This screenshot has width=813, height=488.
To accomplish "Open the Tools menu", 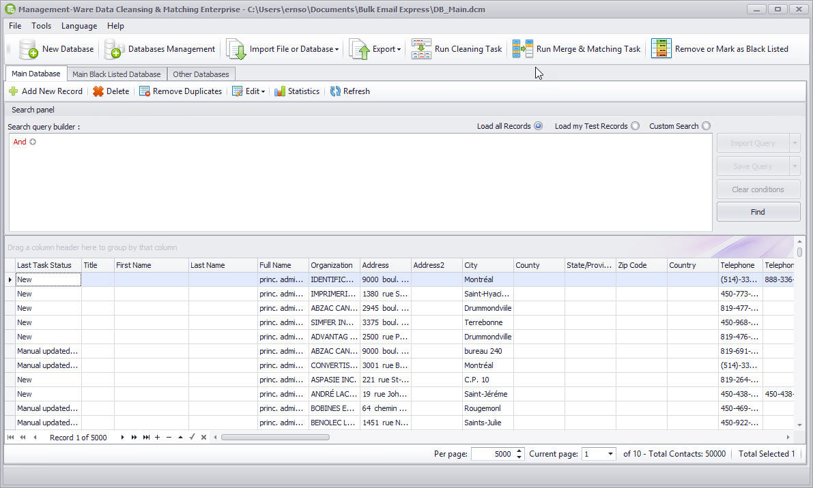I will pyautogui.click(x=41, y=26).
